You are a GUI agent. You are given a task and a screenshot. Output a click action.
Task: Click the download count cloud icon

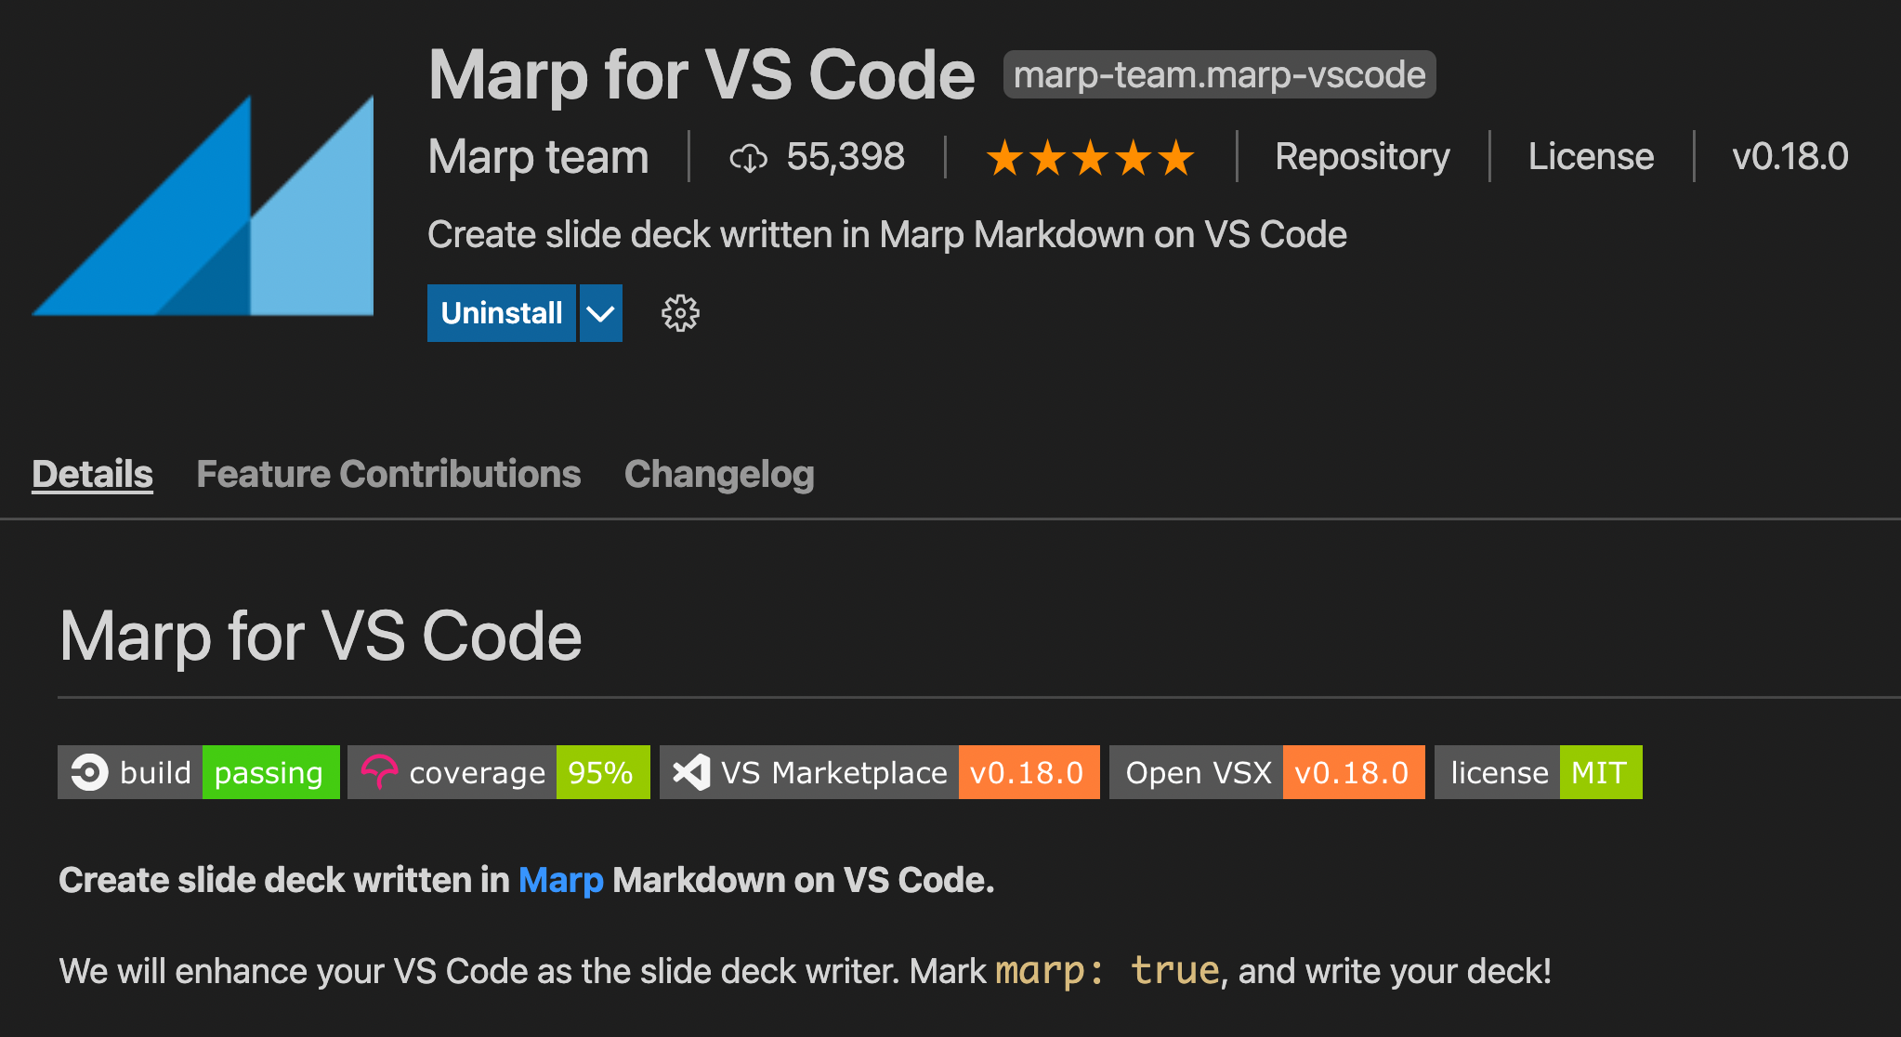click(x=749, y=157)
